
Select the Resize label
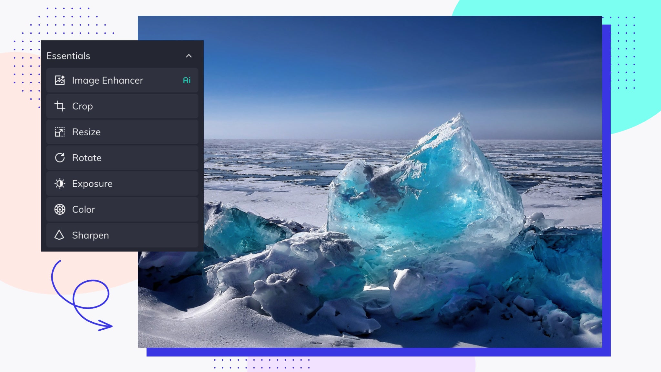tap(86, 132)
